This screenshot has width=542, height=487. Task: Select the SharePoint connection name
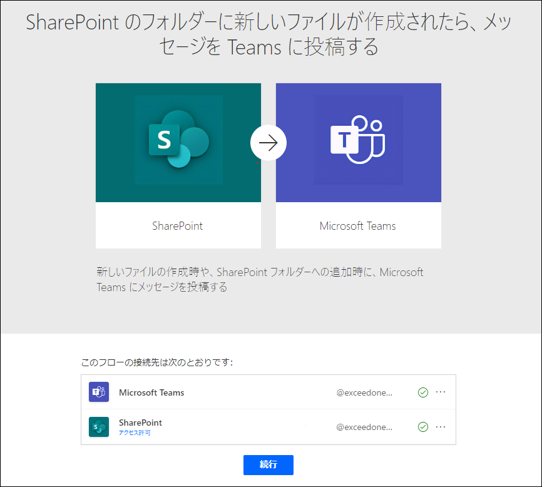pos(140,423)
